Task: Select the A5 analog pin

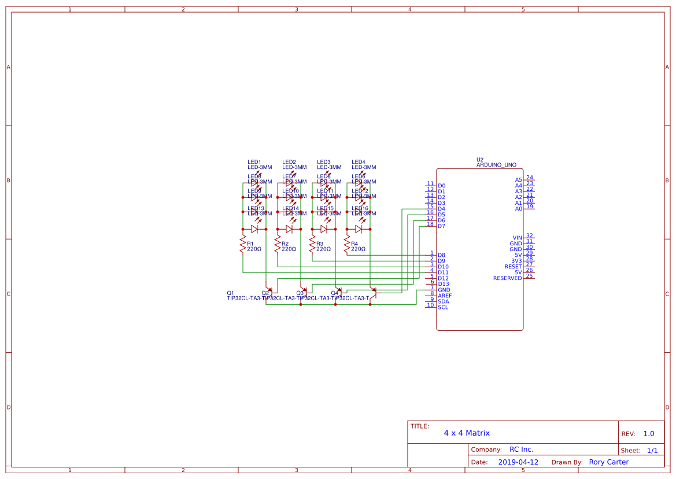Action: coord(518,180)
